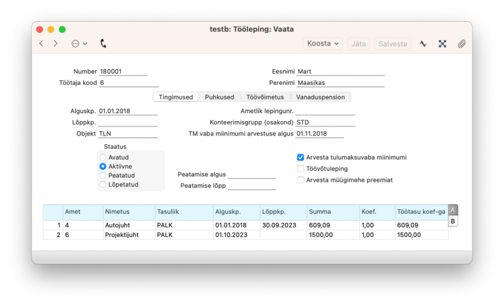Click the Summa column header
The image size is (504, 306).
point(333,212)
